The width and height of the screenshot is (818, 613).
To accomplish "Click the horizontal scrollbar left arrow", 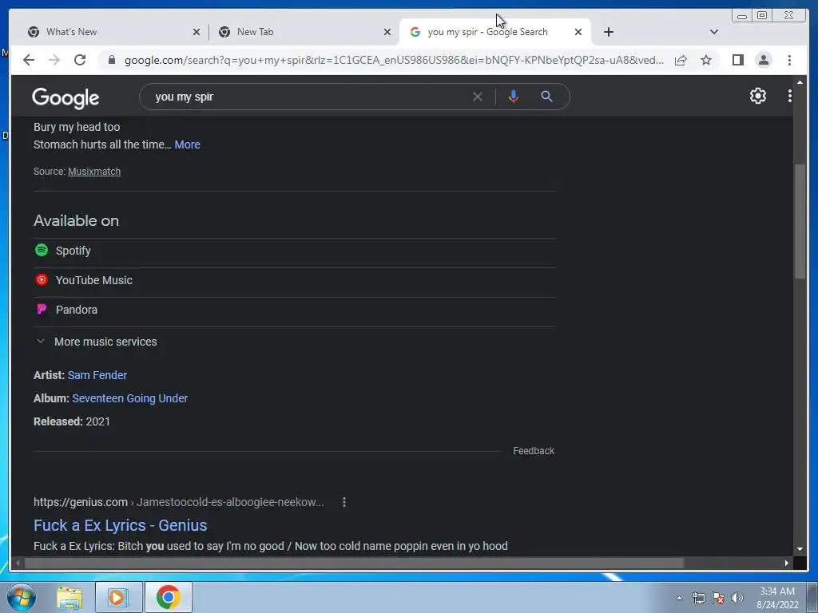I will (x=18, y=563).
